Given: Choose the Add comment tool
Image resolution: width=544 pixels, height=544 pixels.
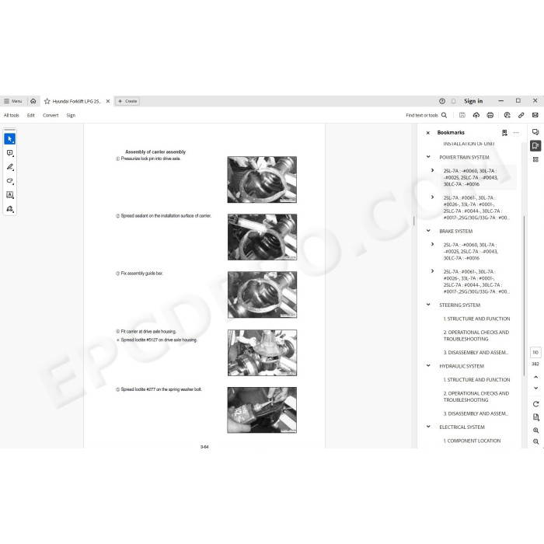Looking at the screenshot, I should (x=9, y=153).
